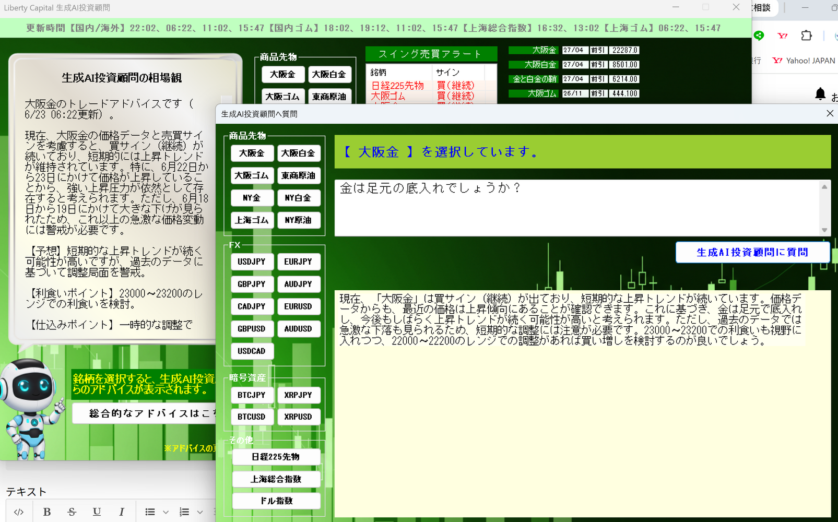
Task: Toggle italic in the text editor toolbar
Action: pyautogui.click(x=122, y=512)
